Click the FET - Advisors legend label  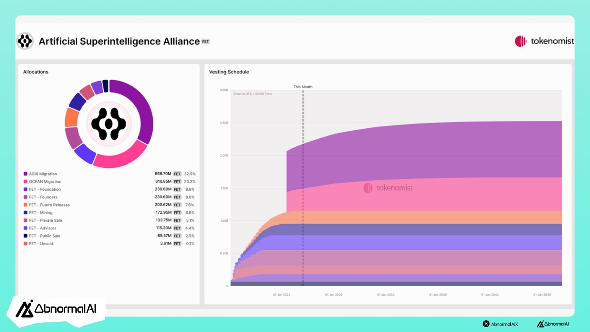click(x=43, y=228)
